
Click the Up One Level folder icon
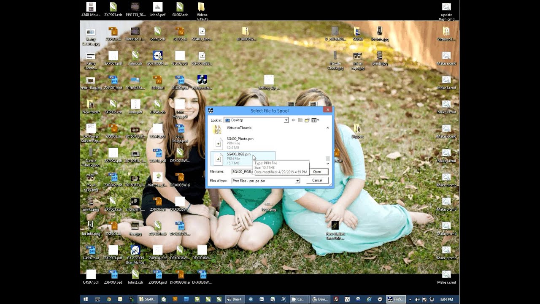(300, 120)
